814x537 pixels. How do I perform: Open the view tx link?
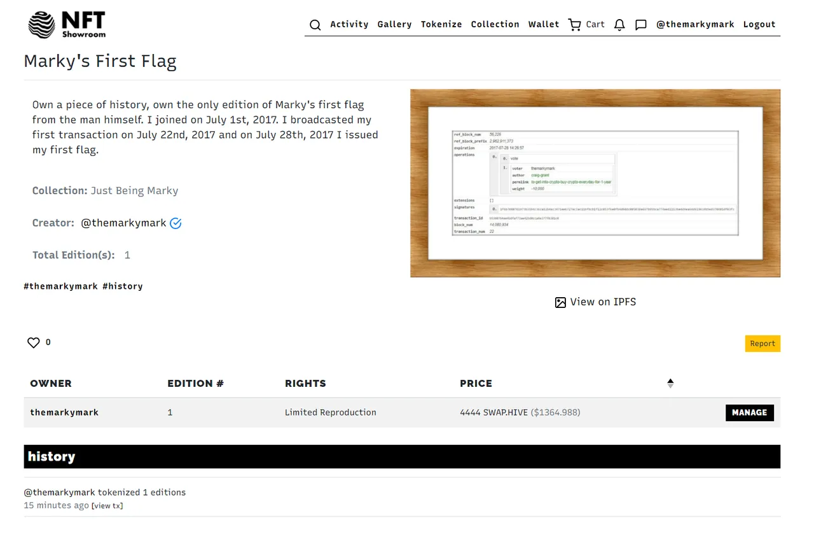pyautogui.click(x=107, y=506)
